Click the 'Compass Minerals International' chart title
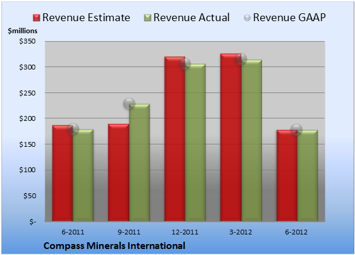Screen dimensions: 355x255 tap(114, 246)
